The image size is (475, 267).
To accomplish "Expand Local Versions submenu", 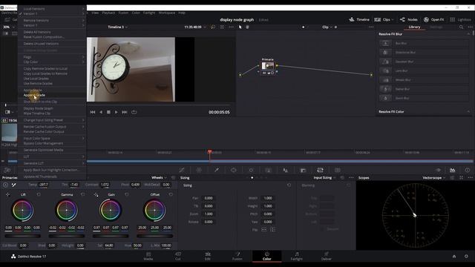I will click(x=52, y=9).
